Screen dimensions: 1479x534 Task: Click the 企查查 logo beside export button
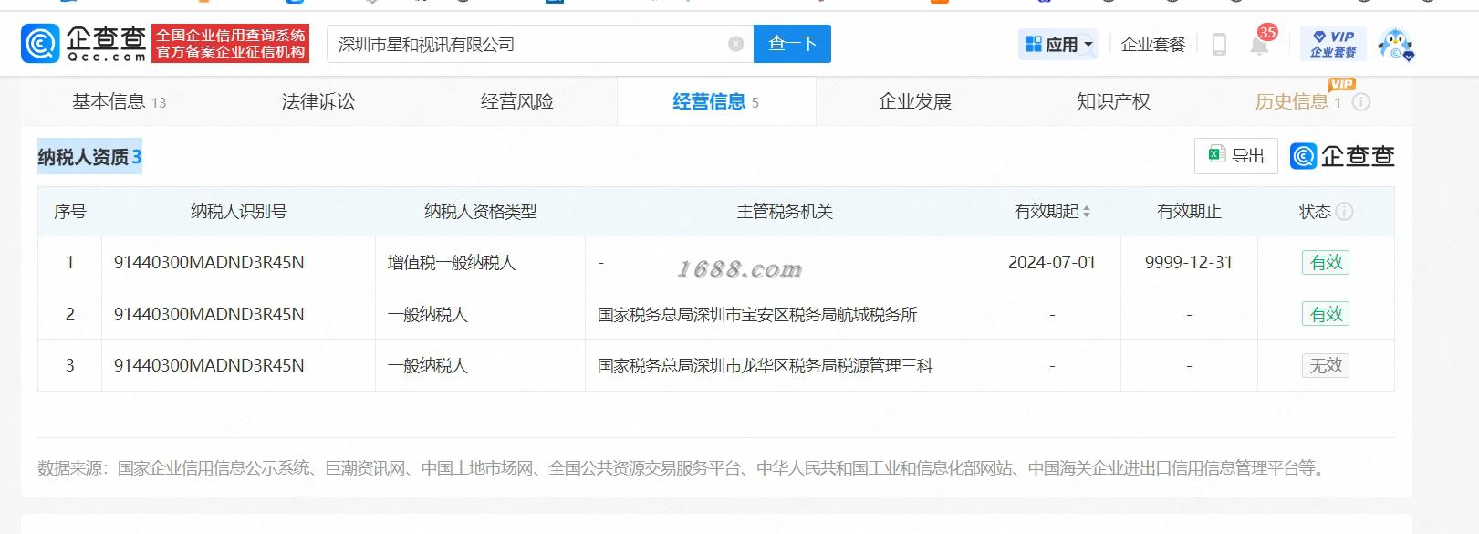(x=1342, y=156)
